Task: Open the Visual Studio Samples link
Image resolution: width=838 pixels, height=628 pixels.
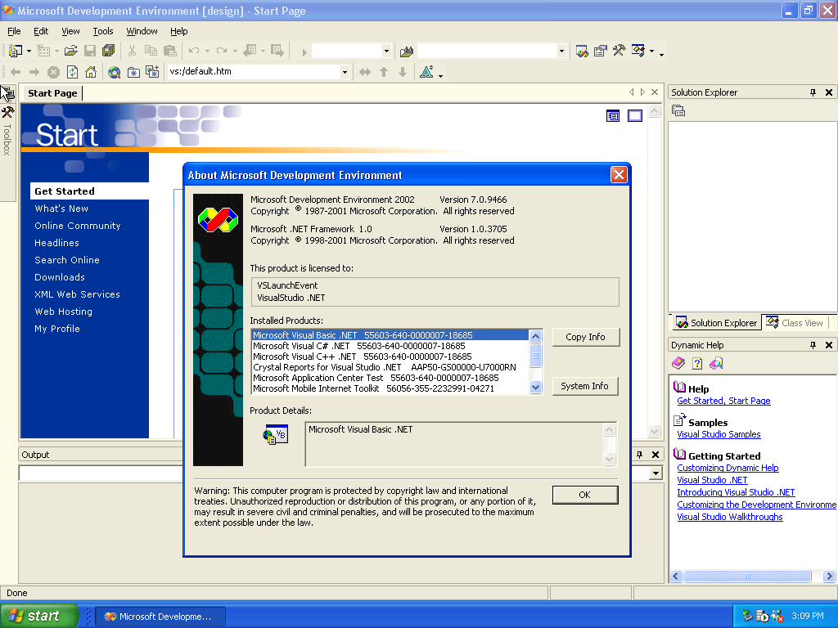Action: pos(719,434)
